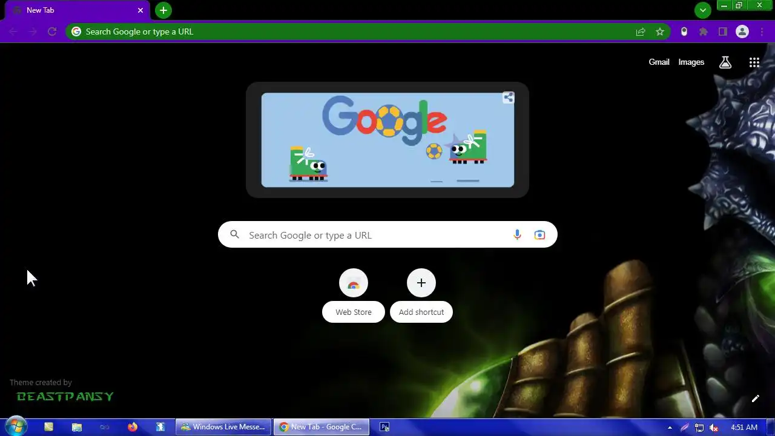Open the 4:51 AM clock
Screen dimensions: 775x436
click(744, 428)
